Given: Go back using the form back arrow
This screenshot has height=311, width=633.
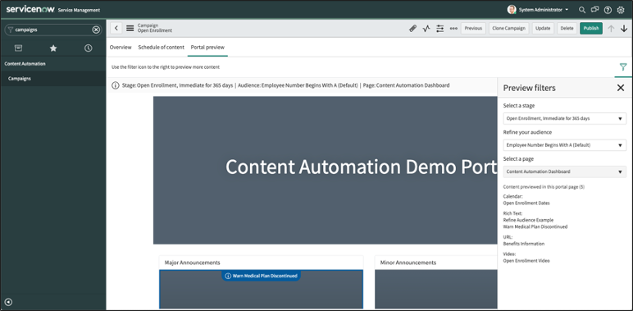Looking at the screenshot, I should coord(116,28).
